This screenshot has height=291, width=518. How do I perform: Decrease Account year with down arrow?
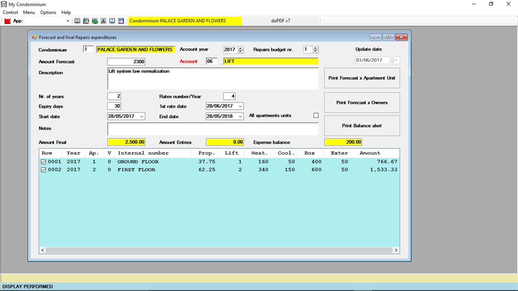[x=241, y=51]
